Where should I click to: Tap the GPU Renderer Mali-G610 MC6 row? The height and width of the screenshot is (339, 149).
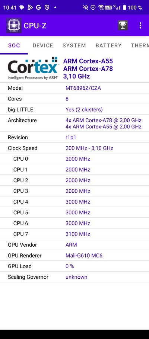[74, 256]
